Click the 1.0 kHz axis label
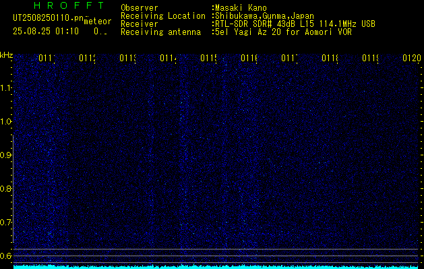The width and height of the screenshot is (424, 269). click(5, 122)
